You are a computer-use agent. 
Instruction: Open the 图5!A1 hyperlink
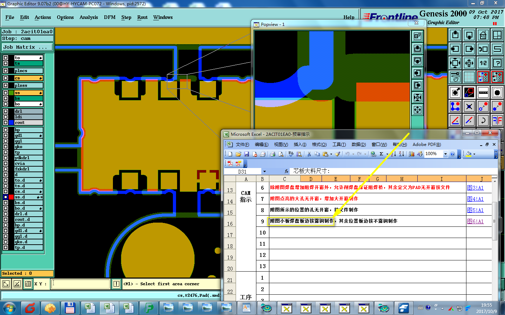[x=476, y=210]
